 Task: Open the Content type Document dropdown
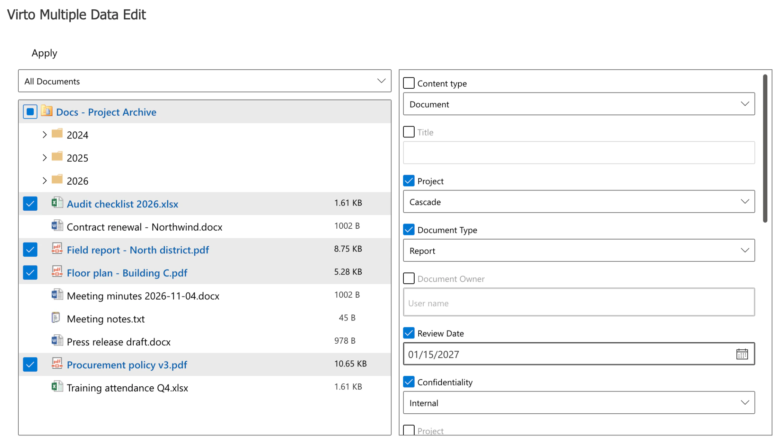(579, 104)
